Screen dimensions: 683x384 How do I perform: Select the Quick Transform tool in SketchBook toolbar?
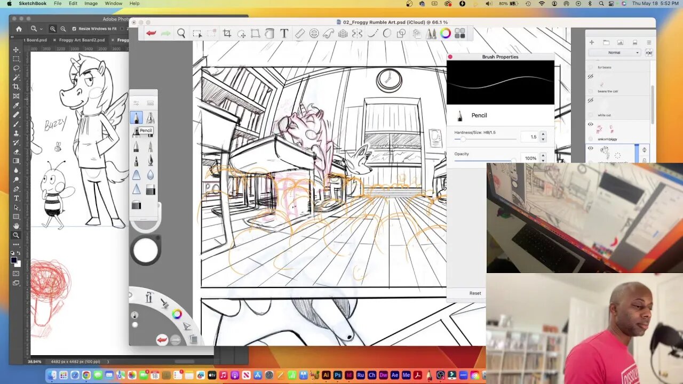[241, 34]
